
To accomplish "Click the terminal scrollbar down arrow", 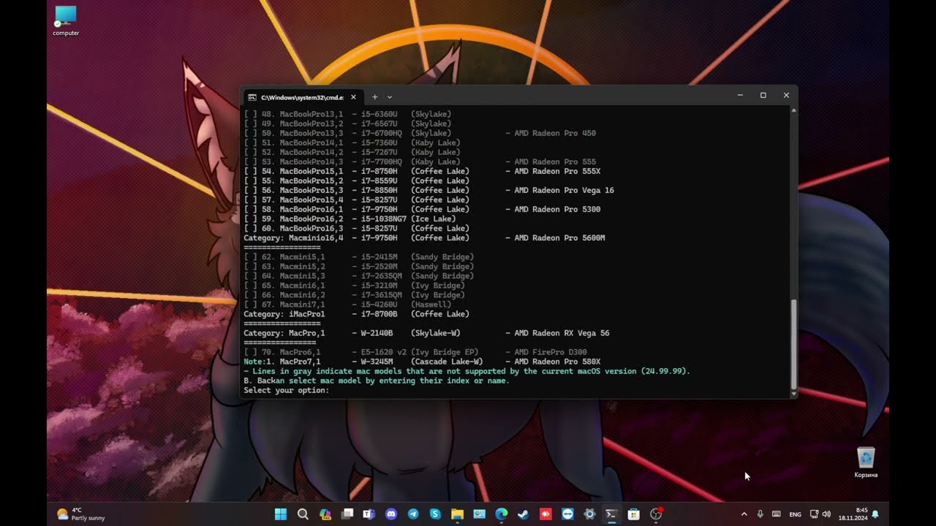I will click(794, 394).
